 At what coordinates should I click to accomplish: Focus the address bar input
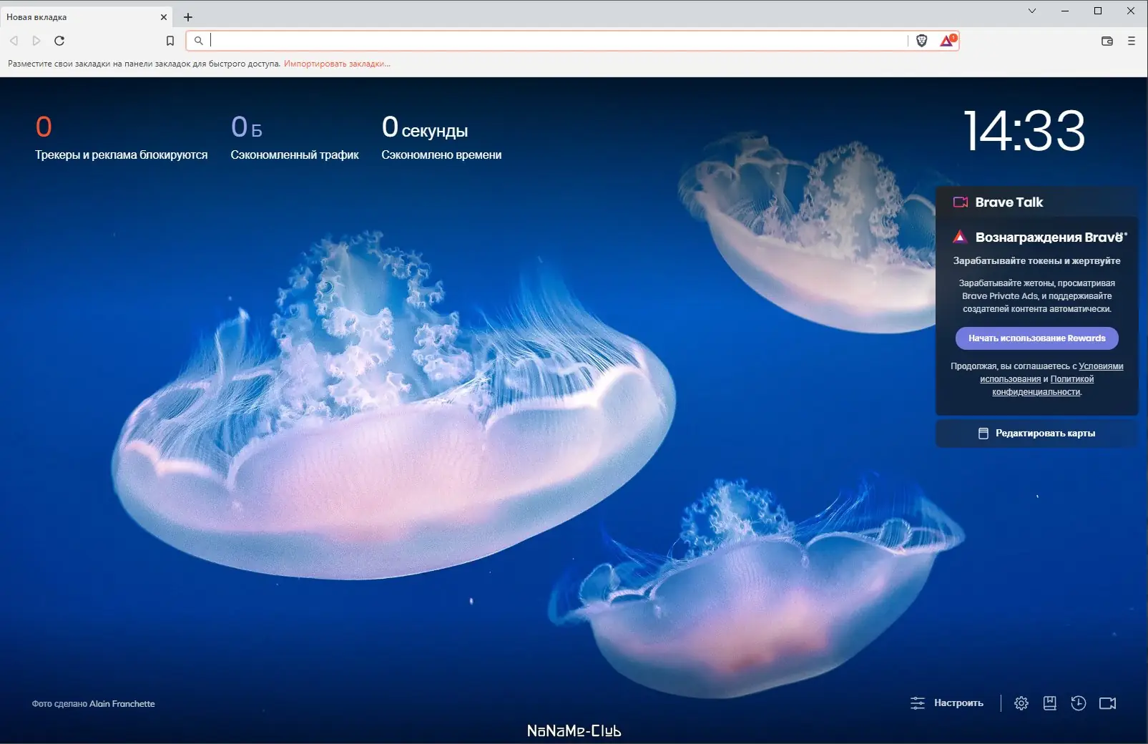[x=558, y=41]
